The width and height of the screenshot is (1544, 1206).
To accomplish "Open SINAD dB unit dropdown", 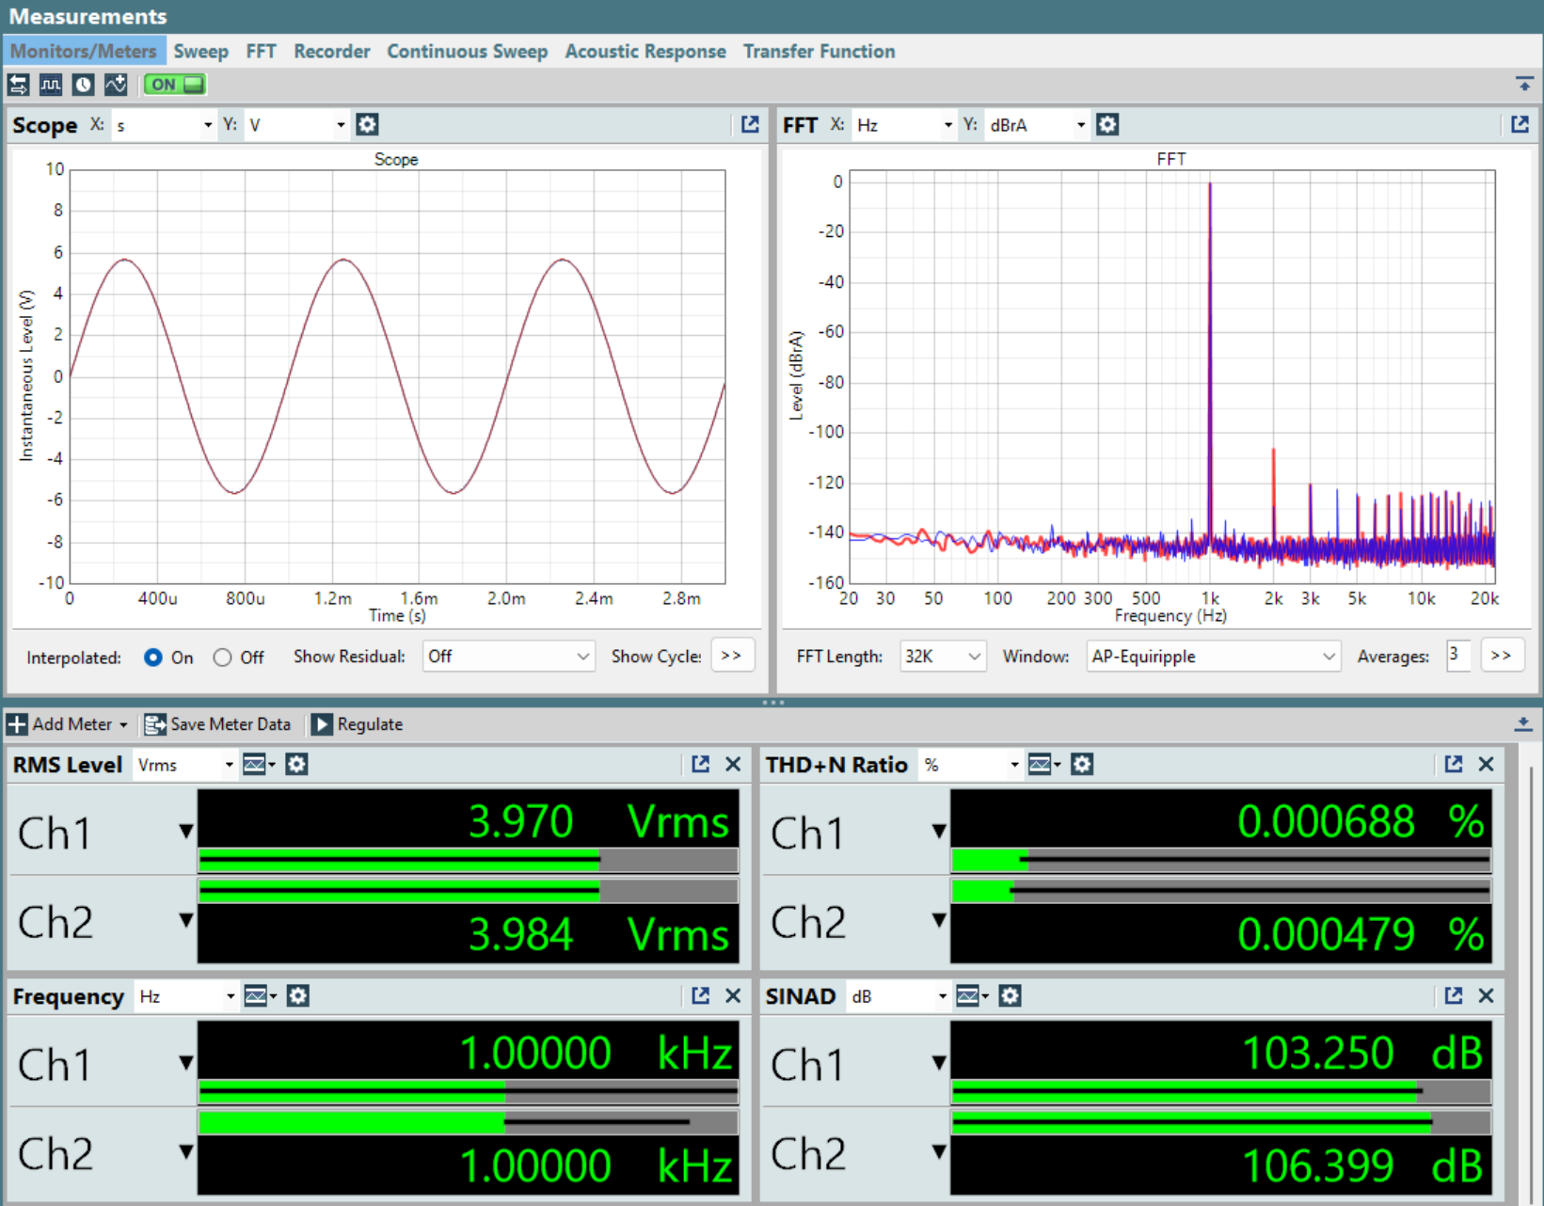I will pos(899,996).
